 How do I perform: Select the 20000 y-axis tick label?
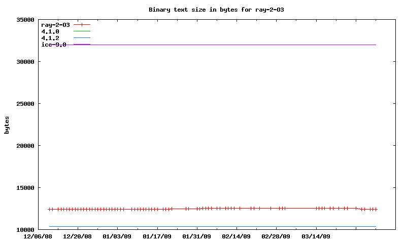pyautogui.click(x=24, y=146)
